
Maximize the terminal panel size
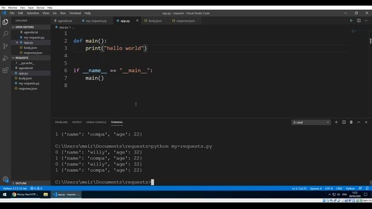click(x=359, y=122)
